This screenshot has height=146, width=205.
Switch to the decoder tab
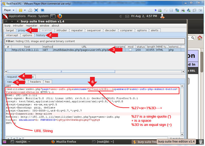111,30
